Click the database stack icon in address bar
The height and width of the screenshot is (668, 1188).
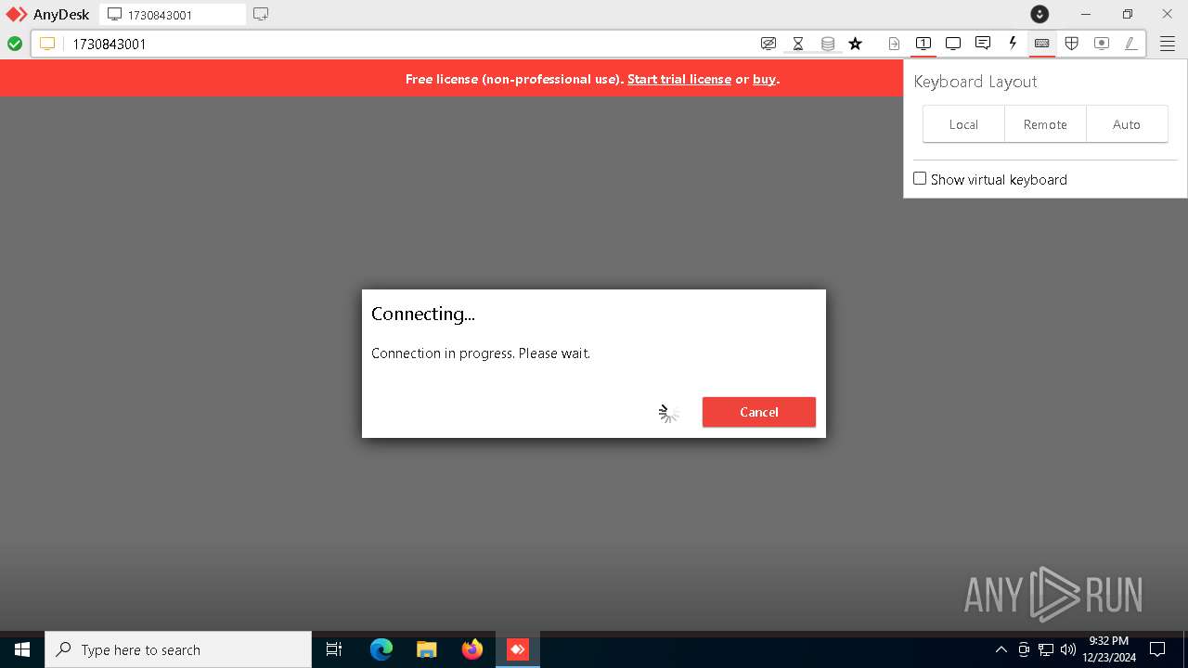[x=828, y=44]
